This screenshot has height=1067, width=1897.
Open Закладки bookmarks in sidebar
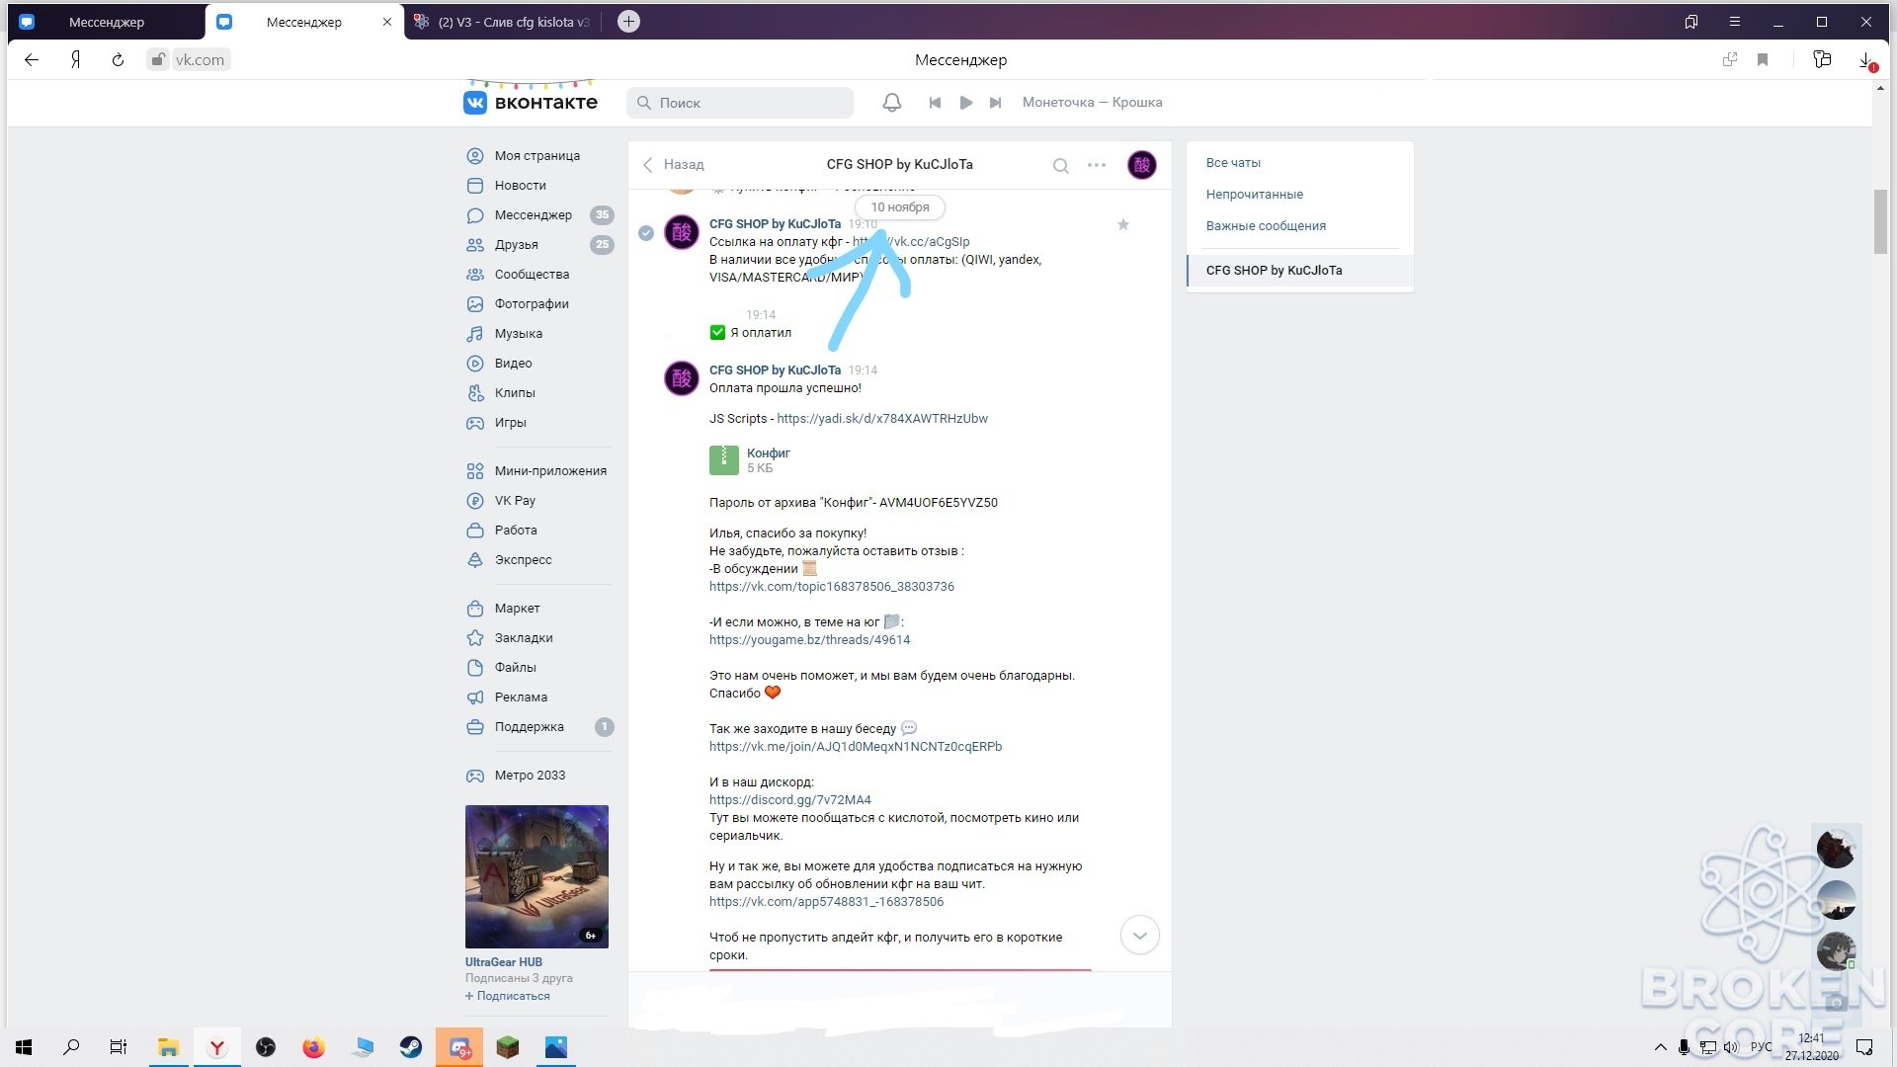click(524, 638)
